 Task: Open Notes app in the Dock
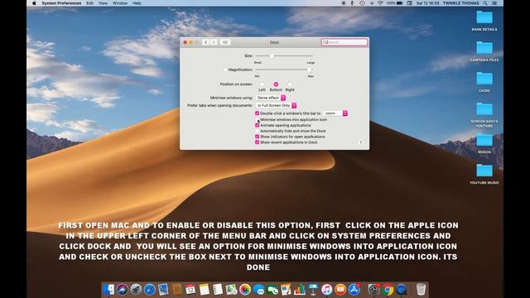205,290
